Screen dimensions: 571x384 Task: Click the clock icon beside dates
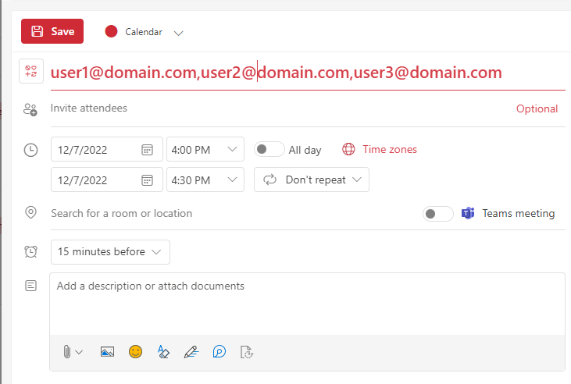click(x=30, y=150)
